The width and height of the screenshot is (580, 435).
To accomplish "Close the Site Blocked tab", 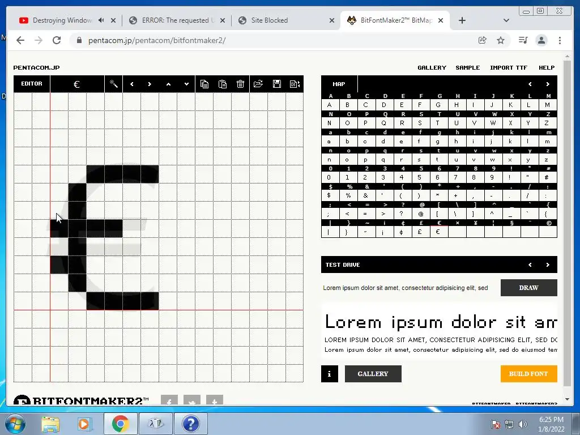I will [332, 20].
